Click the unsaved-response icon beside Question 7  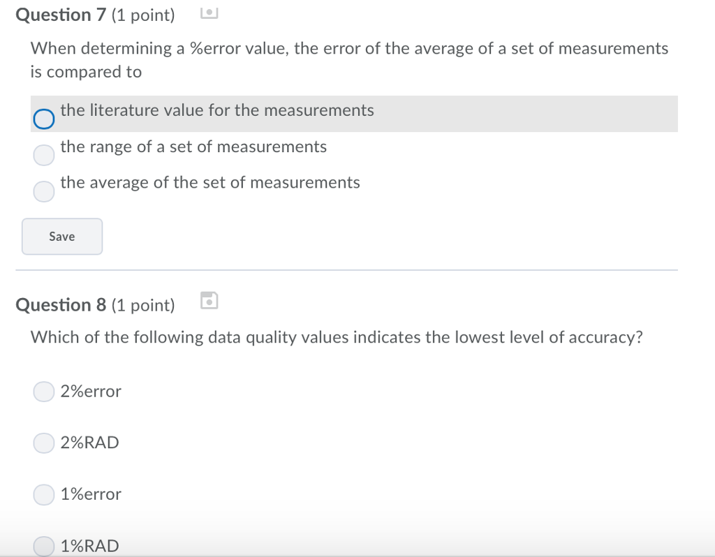tap(208, 12)
